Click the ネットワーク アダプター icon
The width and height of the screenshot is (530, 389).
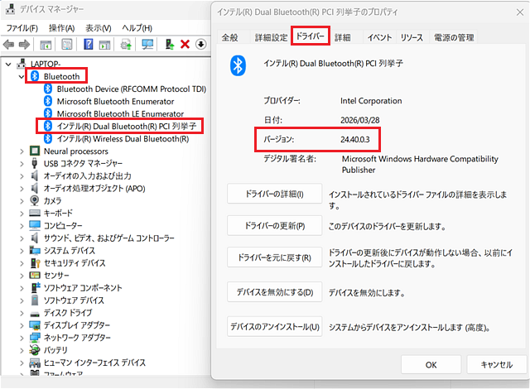click(35, 338)
